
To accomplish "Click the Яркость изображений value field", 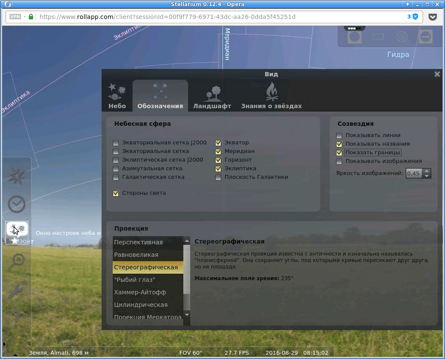I will pos(414,173).
